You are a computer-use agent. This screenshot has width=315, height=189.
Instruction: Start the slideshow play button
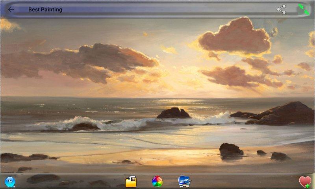click(x=10, y=182)
